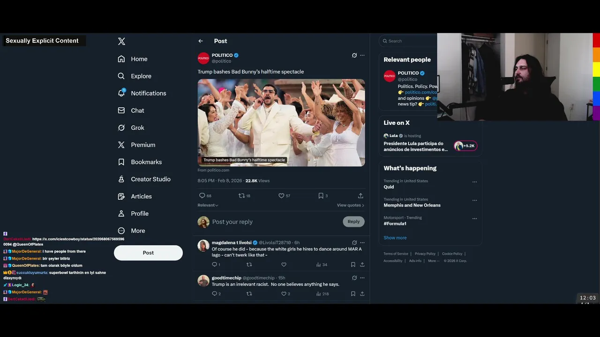The image size is (600, 337).
Task: Click the X logo icon
Action: pos(121,41)
